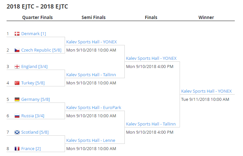
Task: Open Denmark [1] team link
Action: pos(33,34)
